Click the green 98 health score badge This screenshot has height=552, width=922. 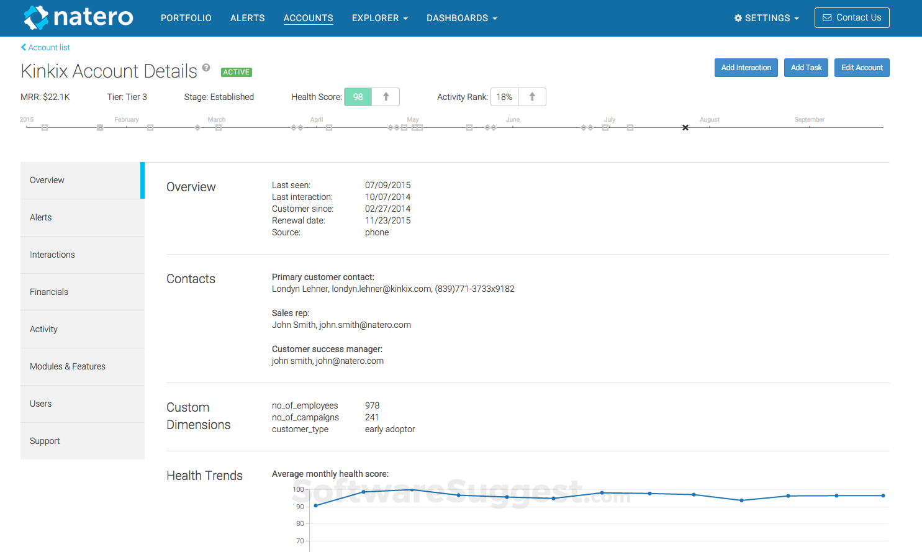[358, 97]
